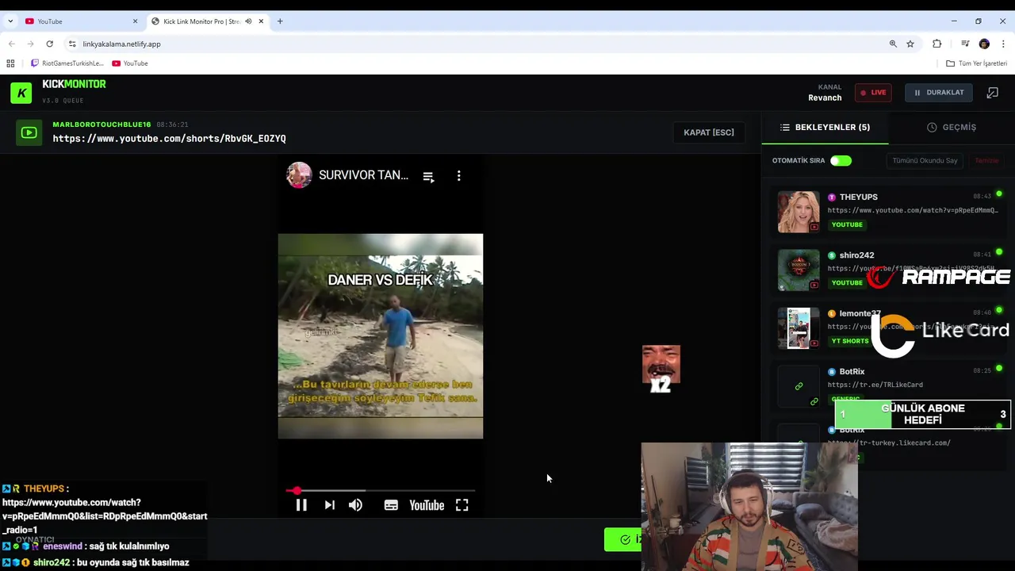Viewport: 1015px width, 571px height.
Task: Click the green check button at bottom
Action: pos(624,540)
